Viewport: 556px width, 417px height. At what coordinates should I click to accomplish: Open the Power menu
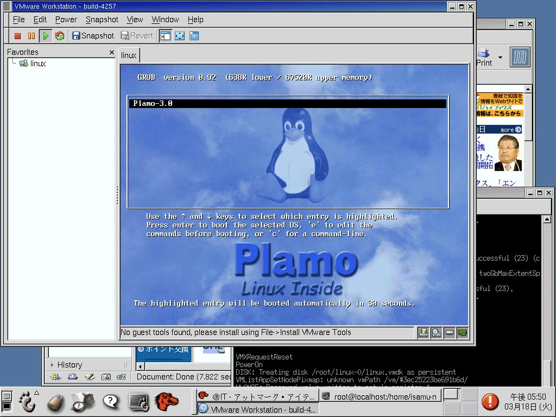coord(66,20)
